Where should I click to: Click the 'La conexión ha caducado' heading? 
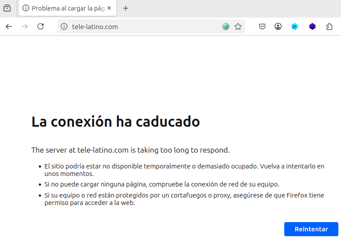pyautogui.click(x=115, y=121)
